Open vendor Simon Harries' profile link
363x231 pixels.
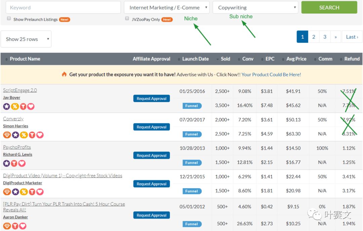[x=15, y=126]
